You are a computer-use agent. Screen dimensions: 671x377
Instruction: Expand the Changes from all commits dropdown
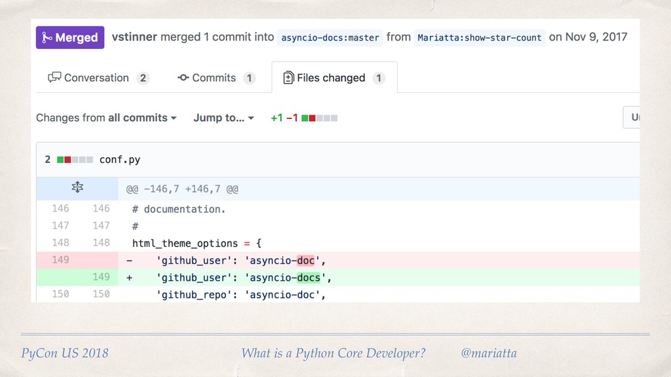pyautogui.click(x=106, y=118)
